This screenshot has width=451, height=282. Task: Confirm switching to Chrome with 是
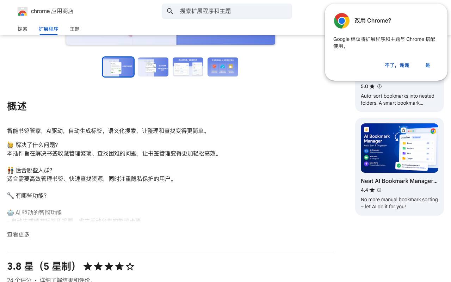pos(428,65)
